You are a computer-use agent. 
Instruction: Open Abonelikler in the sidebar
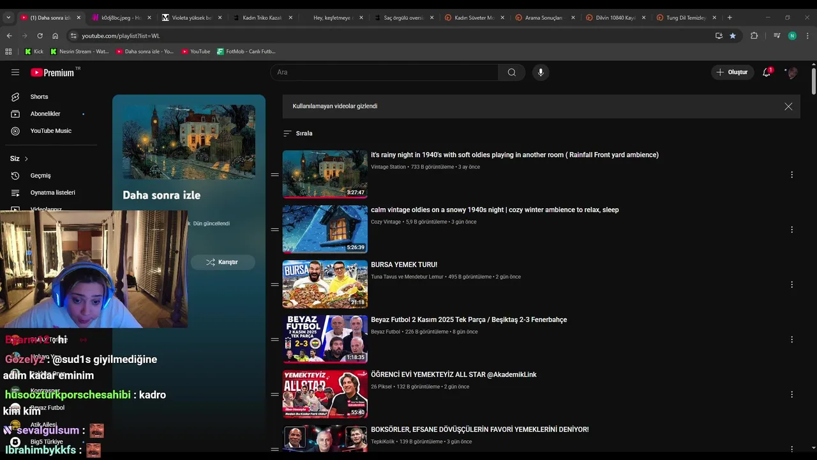[45, 114]
